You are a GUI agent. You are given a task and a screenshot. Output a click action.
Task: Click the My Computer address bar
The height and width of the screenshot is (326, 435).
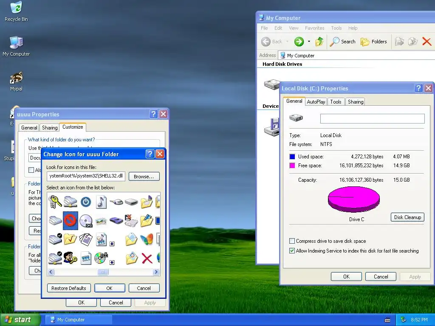(x=356, y=56)
